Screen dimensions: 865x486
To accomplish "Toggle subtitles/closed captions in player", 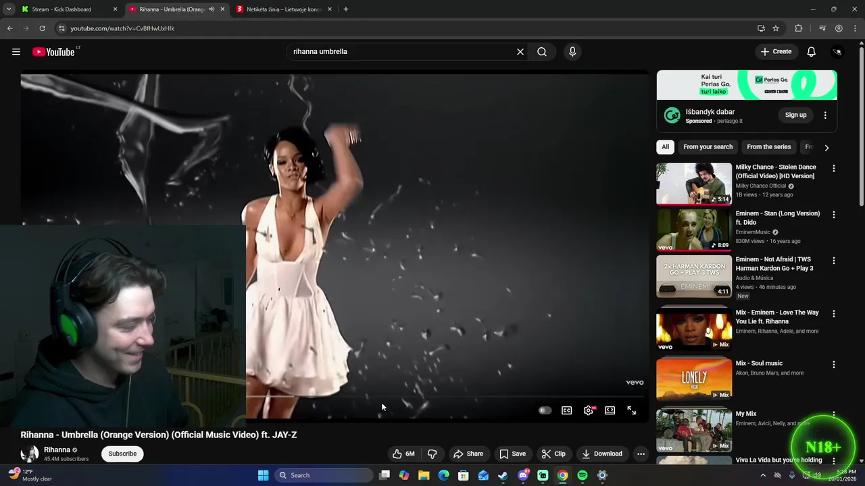I will click(x=567, y=410).
